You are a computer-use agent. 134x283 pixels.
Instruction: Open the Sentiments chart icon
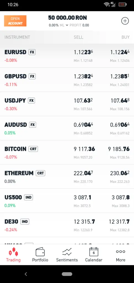pos(67,252)
